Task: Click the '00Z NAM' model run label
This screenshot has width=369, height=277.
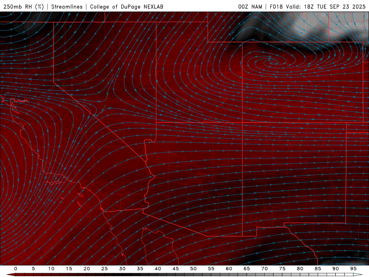Action: click(x=250, y=6)
